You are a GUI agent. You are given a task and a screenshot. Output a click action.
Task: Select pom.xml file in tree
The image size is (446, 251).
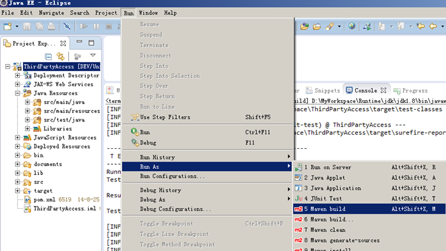pos(44,200)
